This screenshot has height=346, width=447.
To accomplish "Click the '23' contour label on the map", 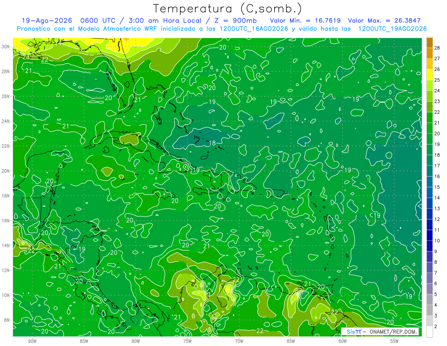I will click(26, 57).
